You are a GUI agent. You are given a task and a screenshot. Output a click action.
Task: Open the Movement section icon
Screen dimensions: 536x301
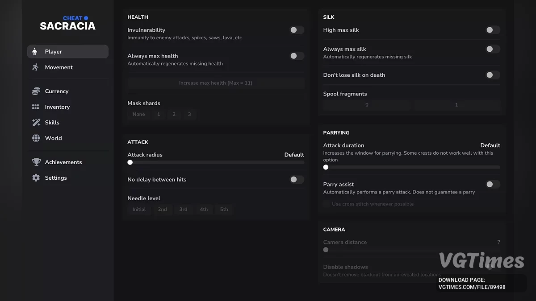coord(35,67)
